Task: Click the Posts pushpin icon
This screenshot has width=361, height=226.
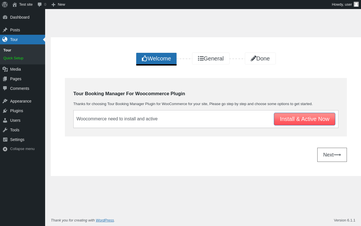Action: (x=5, y=30)
